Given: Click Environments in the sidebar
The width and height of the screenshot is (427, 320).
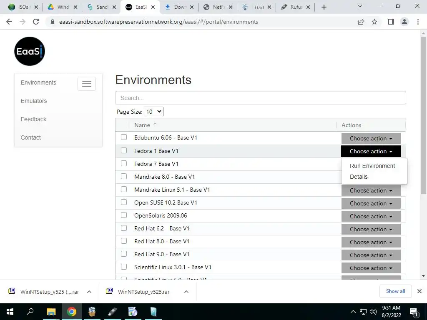Looking at the screenshot, I should click(38, 82).
